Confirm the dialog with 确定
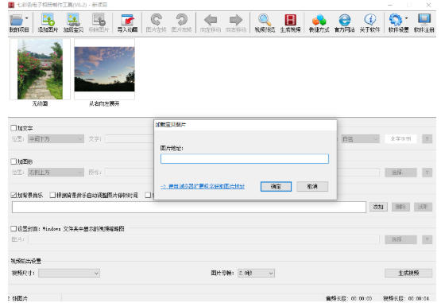 tap(276, 186)
